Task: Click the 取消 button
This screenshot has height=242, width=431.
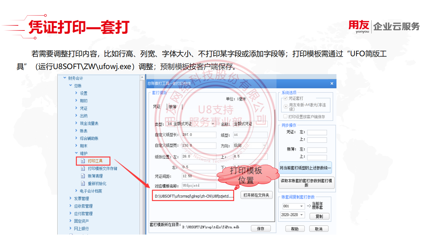Action: point(319,229)
